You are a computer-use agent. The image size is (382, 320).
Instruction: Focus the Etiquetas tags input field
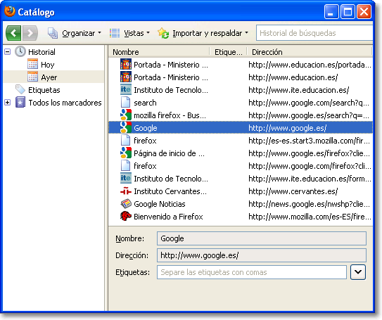click(x=252, y=272)
